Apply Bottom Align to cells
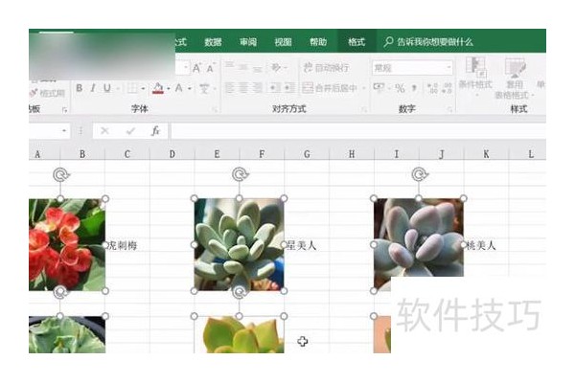575x383 pixels. coord(258,68)
